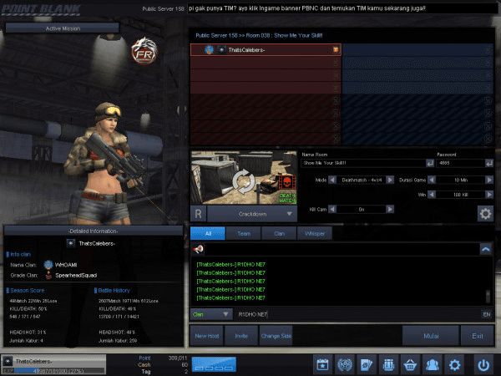The image size is (501, 376).
Task: Click the host icon on ThatsCalebers- slot
Action: (336, 50)
